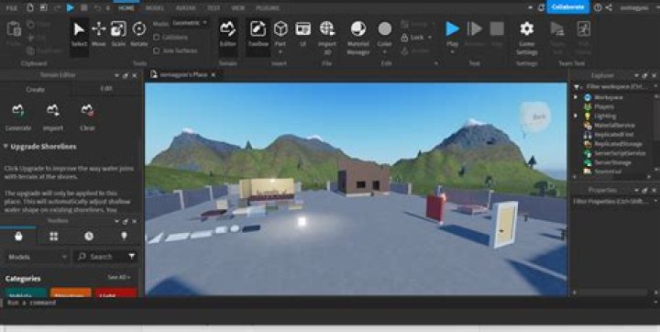Open the Color dropdown arrow
The image size is (660, 332).
click(384, 52)
